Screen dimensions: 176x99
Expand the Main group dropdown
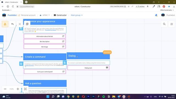[x=76, y=15]
